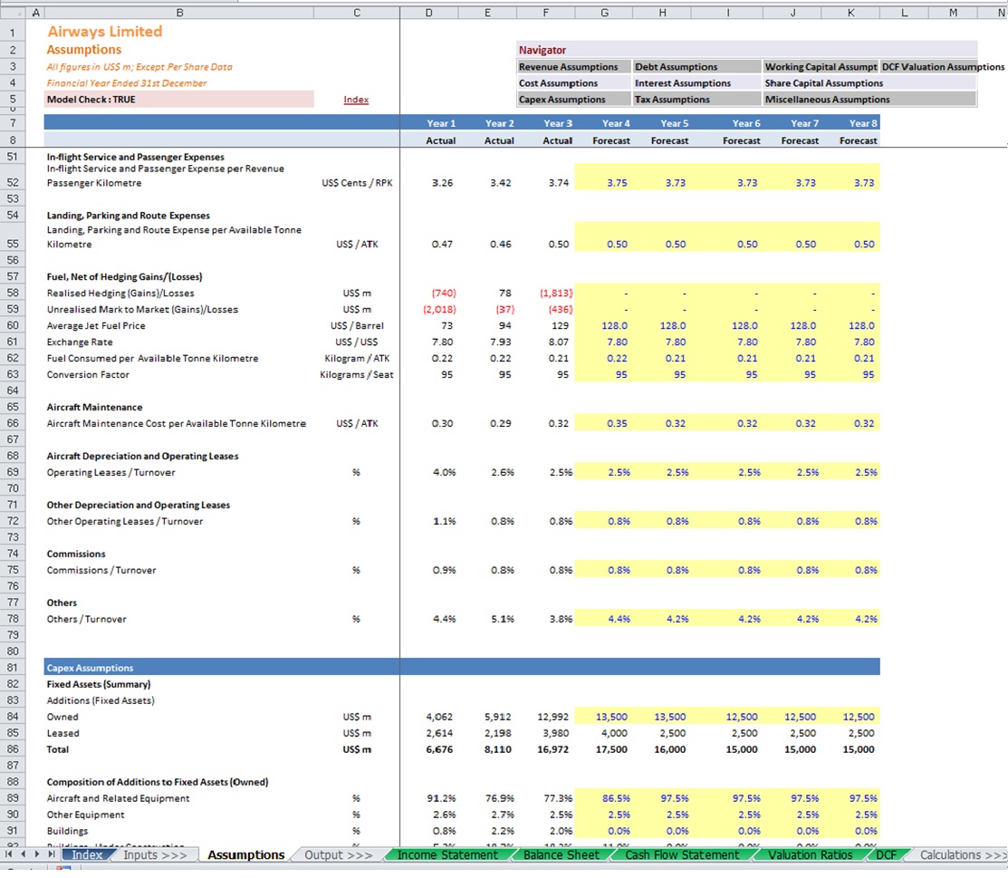The image size is (1008, 878).
Task: Select Year 3 Total additions 16,972
Action: point(546,749)
